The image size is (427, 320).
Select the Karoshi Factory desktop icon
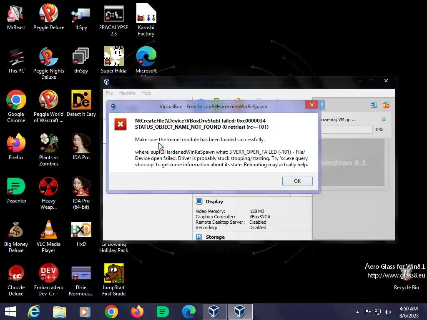(x=146, y=20)
